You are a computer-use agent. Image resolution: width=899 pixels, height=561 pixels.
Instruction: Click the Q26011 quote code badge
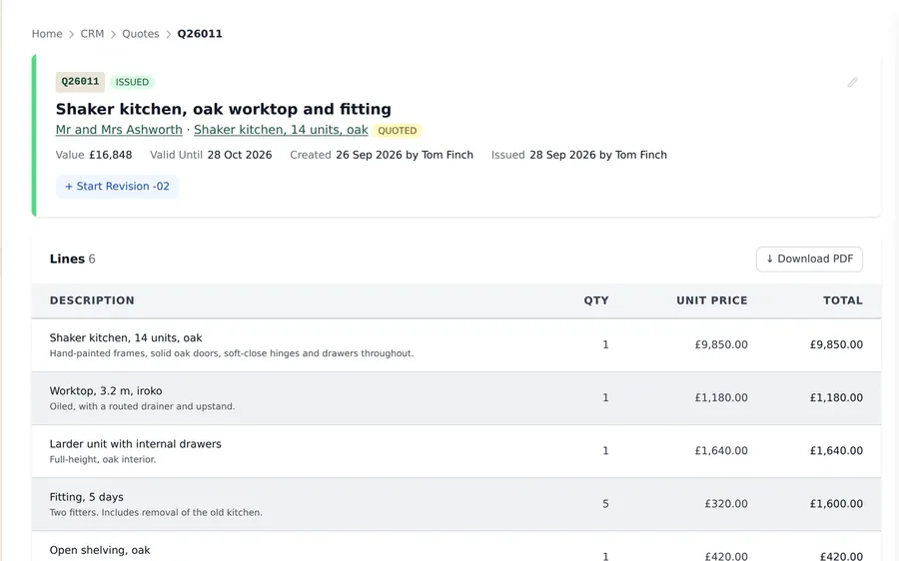[x=80, y=82]
